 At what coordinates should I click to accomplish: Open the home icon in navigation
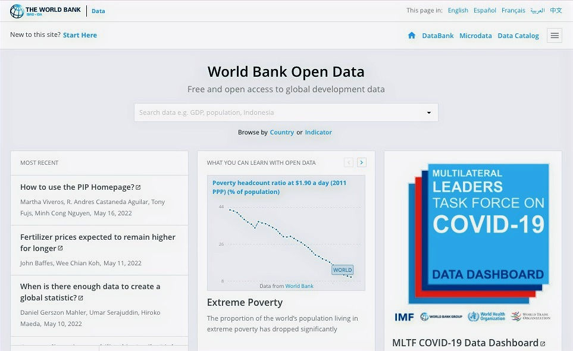(412, 36)
